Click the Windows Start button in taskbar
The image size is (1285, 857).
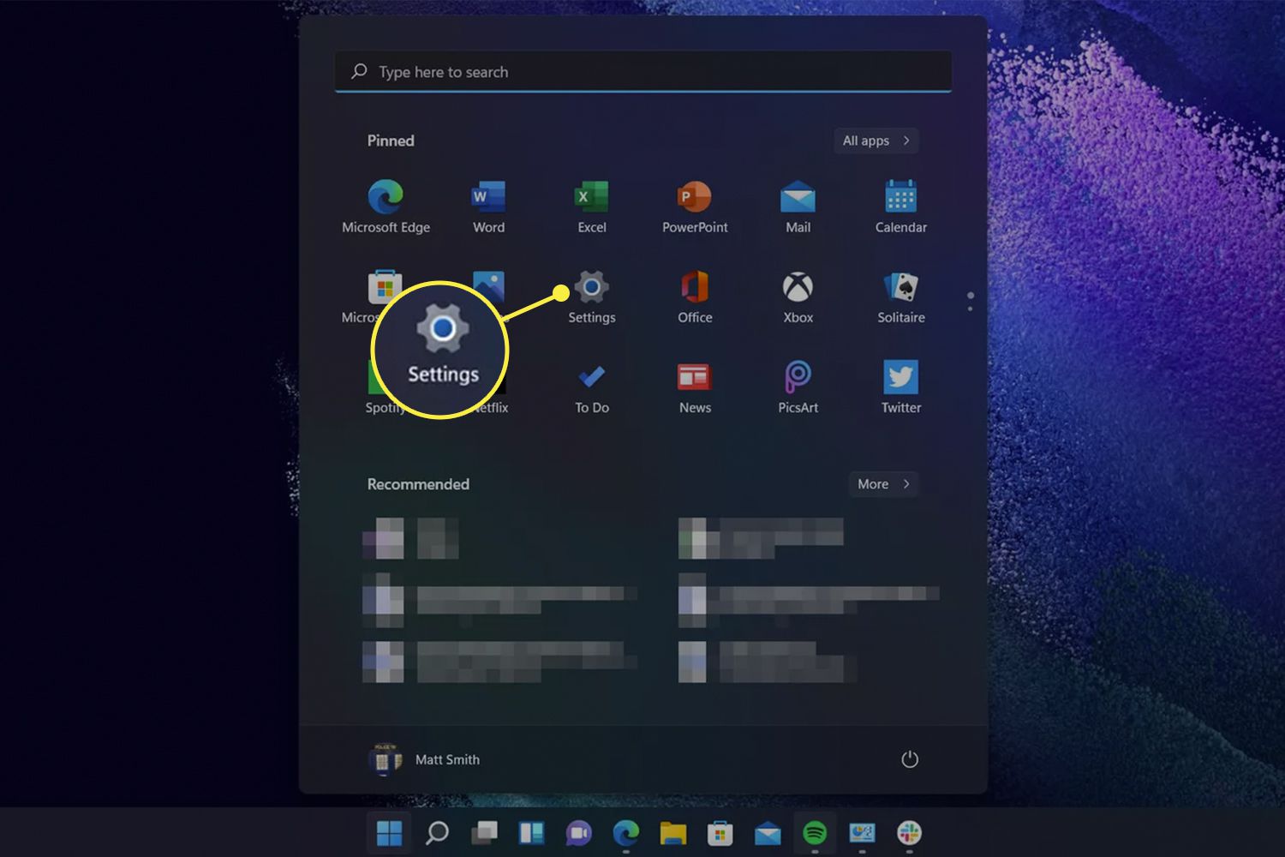[x=390, y=832]
